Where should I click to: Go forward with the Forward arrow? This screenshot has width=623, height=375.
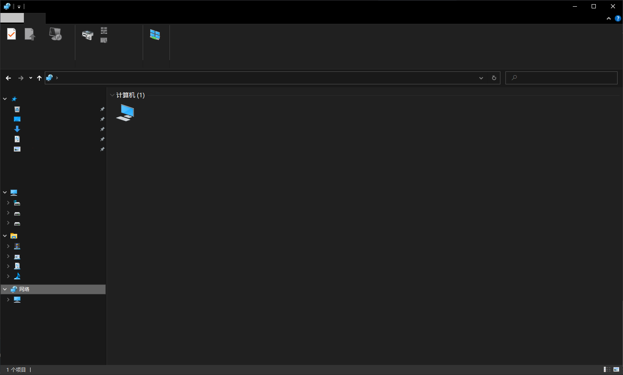tap(21, 78)
